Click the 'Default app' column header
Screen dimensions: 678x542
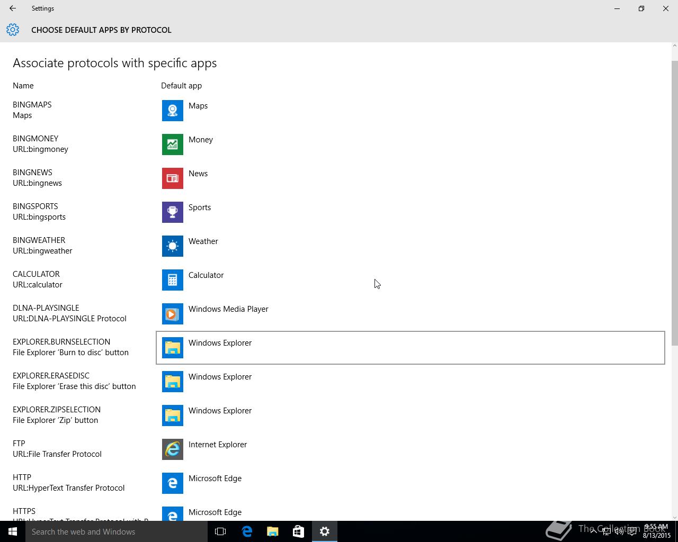click(x=181, y=86)
